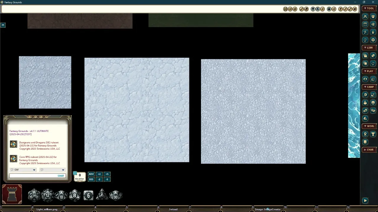Open the coin stack parcels icon

tap(365, 110)
